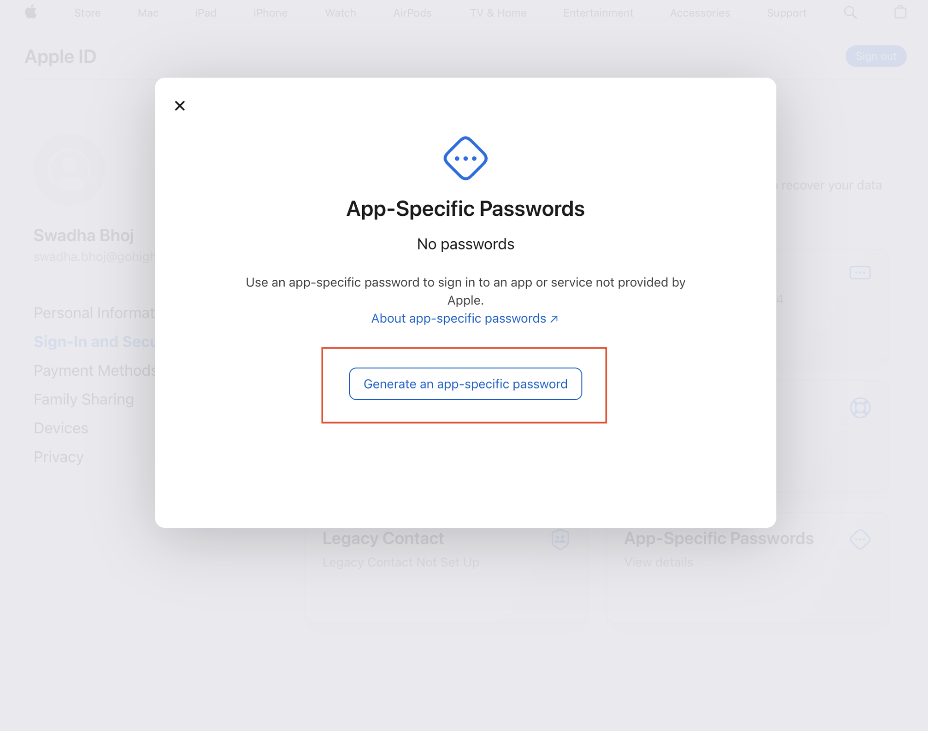Open the Store menu item

pos(87,13)
